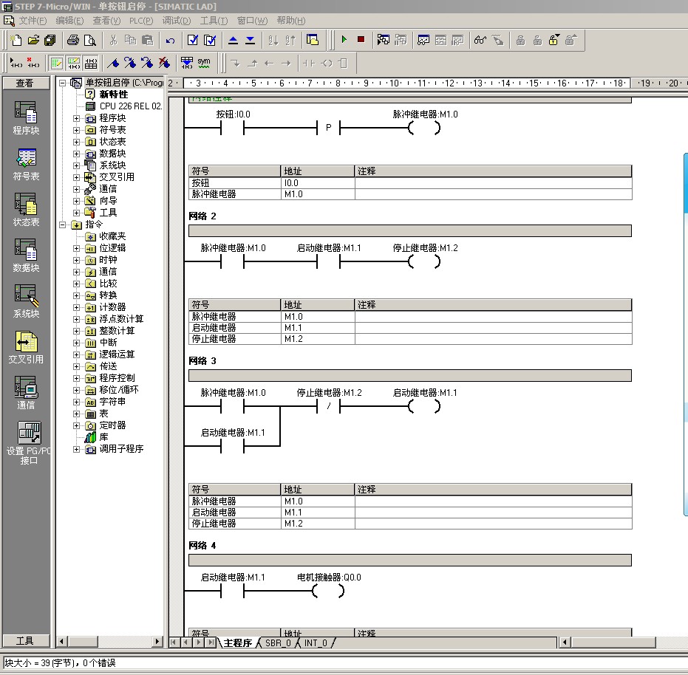Screen dimensions: 688x675
Task: Insert a new network
Action: (16, 64)
